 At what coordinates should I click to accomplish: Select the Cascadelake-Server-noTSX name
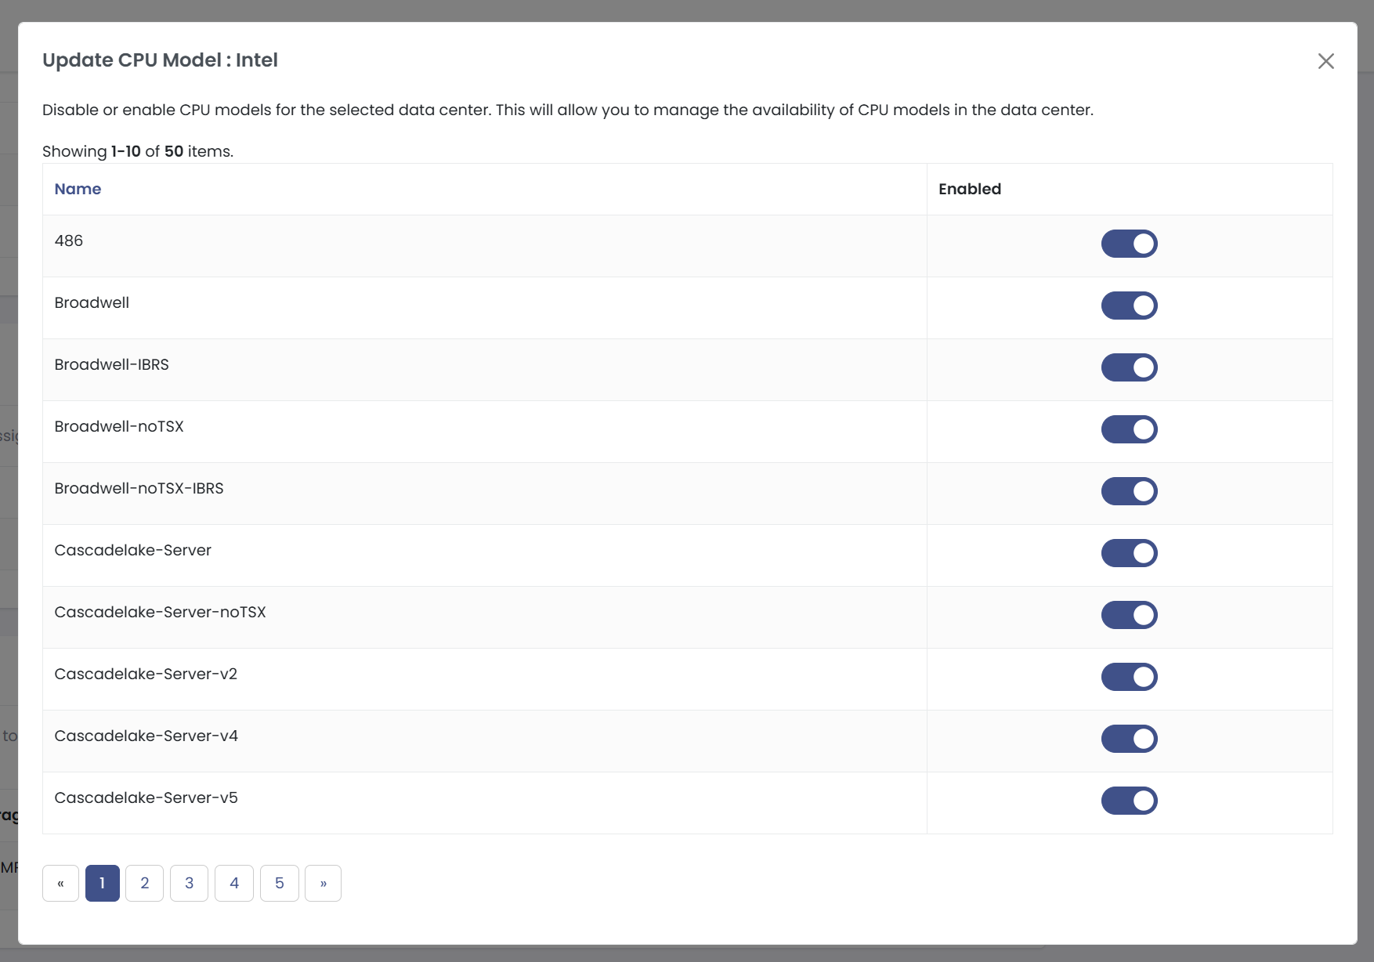(x=160, y=612)
